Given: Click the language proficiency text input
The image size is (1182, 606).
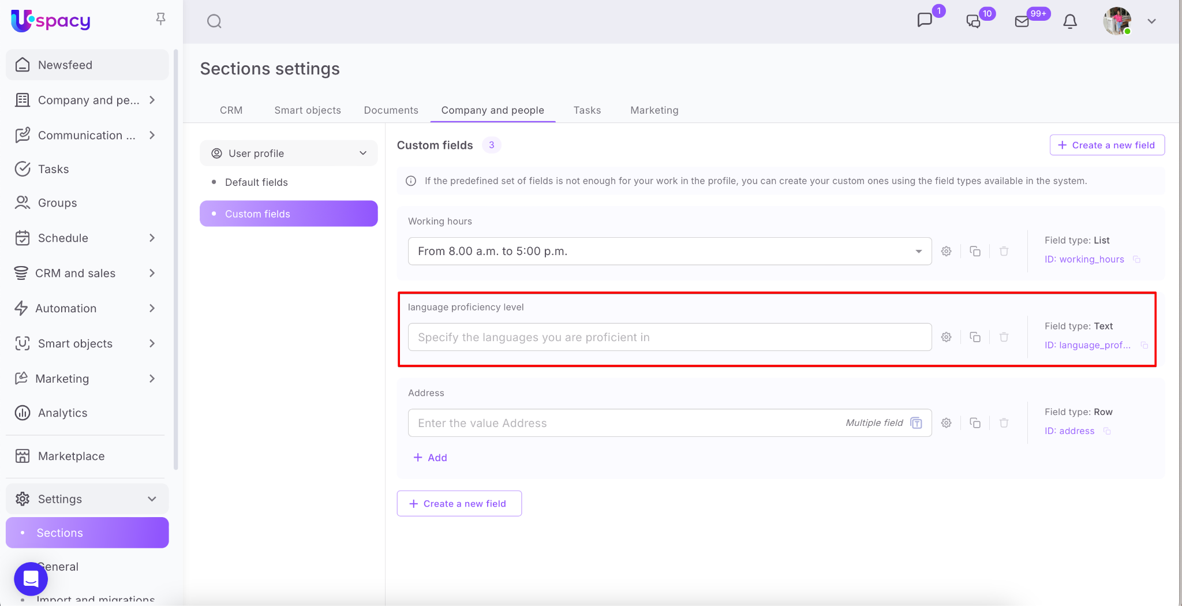Looking at the screenshot, I should pyautogui.click(x=669, y=337).
